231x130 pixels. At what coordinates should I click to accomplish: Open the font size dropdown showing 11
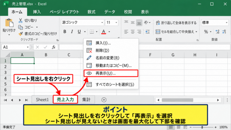[116, 22]
